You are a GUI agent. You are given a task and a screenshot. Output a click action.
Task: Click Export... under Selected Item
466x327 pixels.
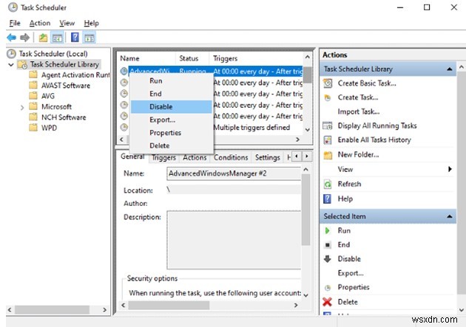(351, 273)
